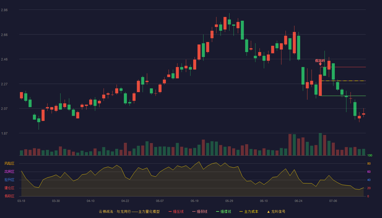Click the chart title 云梯战法 · 与龙同行
Screen dimensions: 382x218
tap(115, 211)
